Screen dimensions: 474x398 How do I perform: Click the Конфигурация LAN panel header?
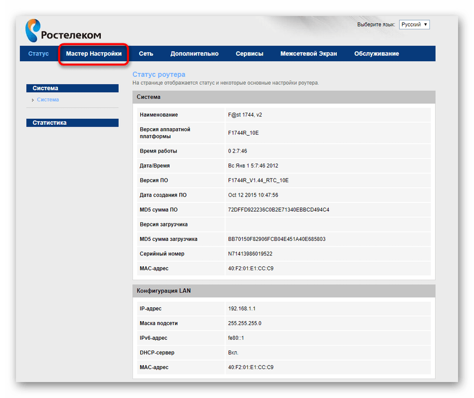click(x=284, y=290)
